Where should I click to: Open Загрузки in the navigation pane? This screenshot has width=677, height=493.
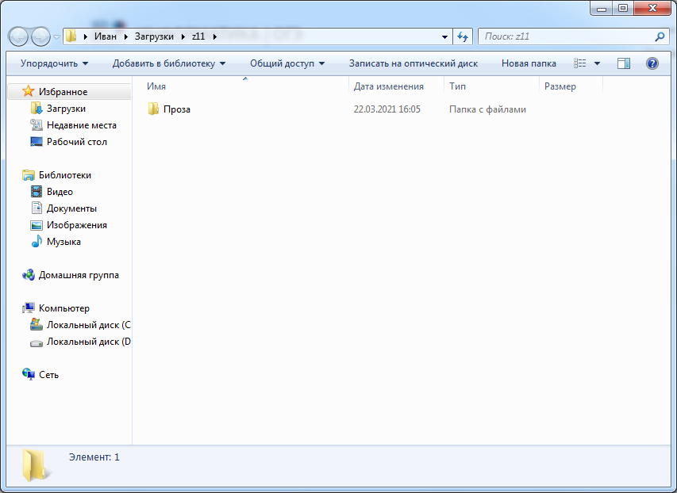click(66, 109)
